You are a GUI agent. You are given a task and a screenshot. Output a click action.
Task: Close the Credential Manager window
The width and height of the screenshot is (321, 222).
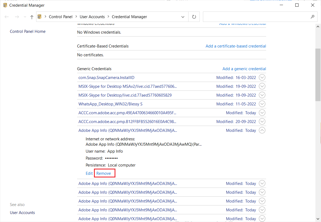click(313, 5)
